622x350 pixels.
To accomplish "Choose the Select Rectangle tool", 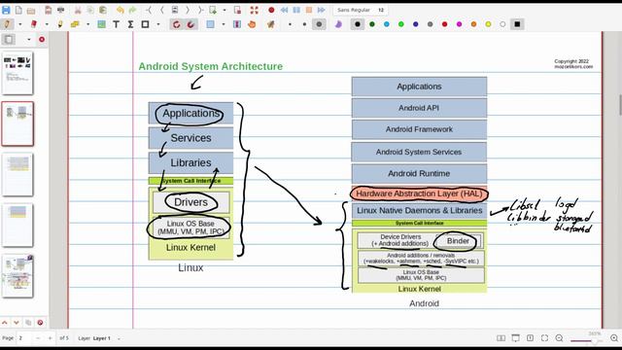I will click(210, 24).
